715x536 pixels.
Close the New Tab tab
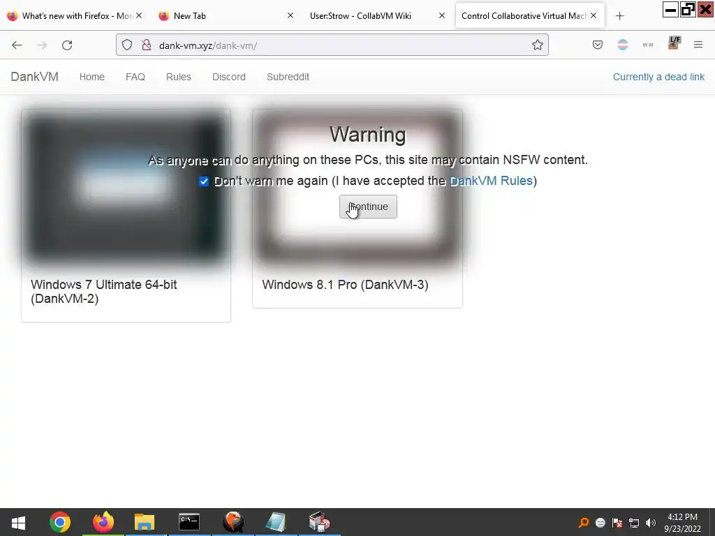[290, 15]
